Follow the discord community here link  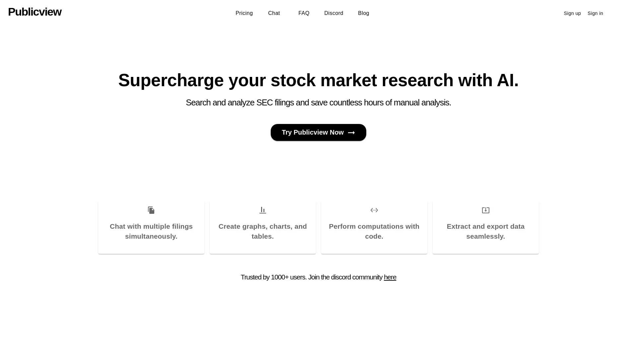point(390,277)
